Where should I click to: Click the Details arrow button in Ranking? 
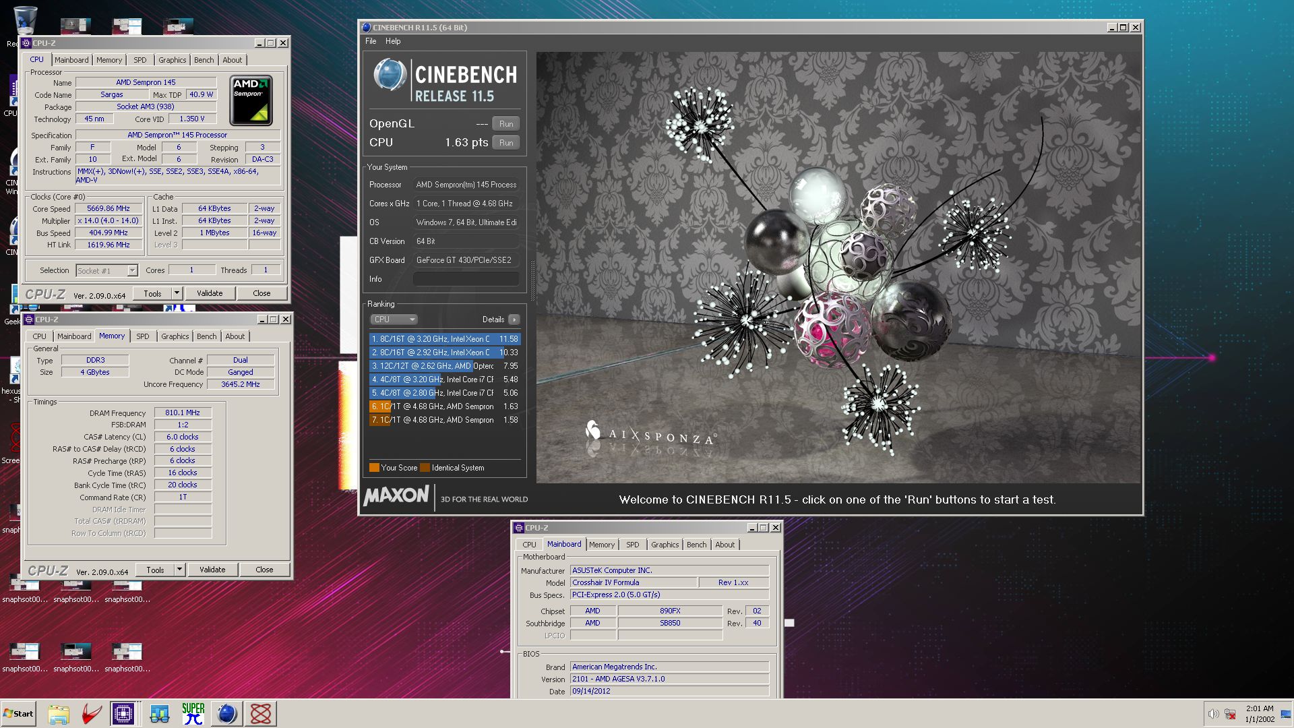(x=514, y=320)
